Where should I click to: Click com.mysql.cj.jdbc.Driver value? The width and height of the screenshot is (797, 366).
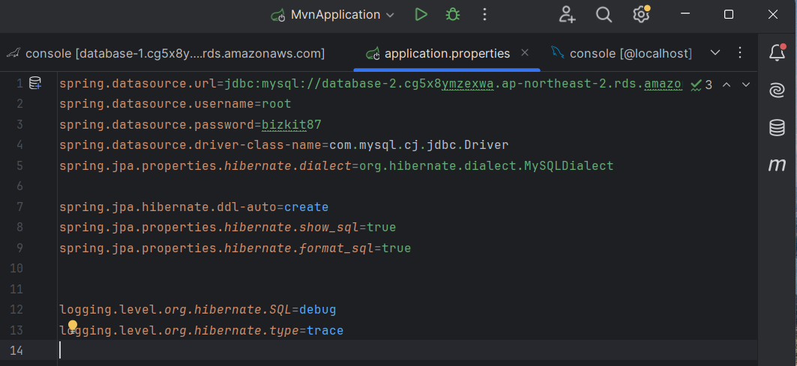tap(419, 145)
